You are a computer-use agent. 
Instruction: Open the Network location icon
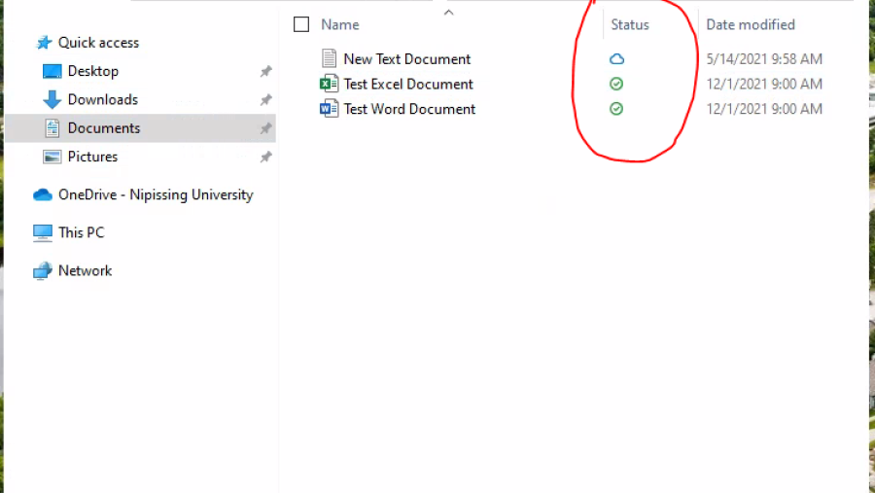coord(43,271)
